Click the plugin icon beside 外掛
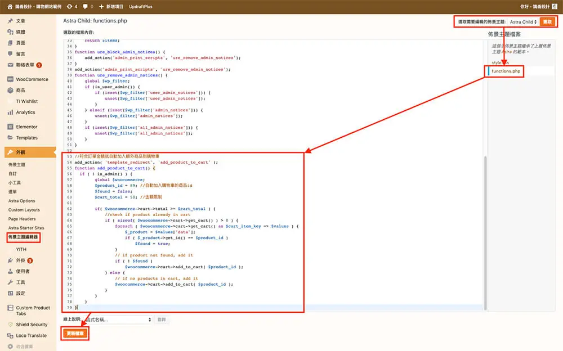 [x=10, y=260]
